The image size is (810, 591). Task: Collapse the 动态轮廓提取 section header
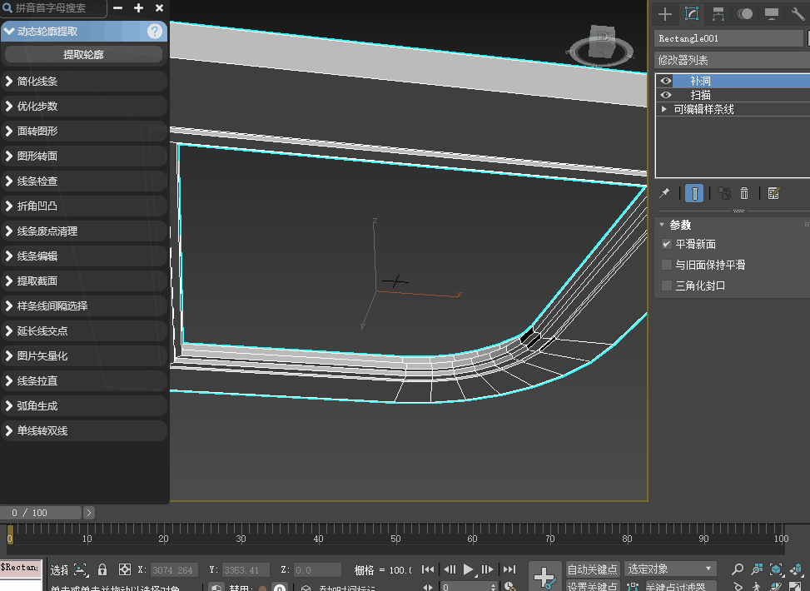(84, 32)
